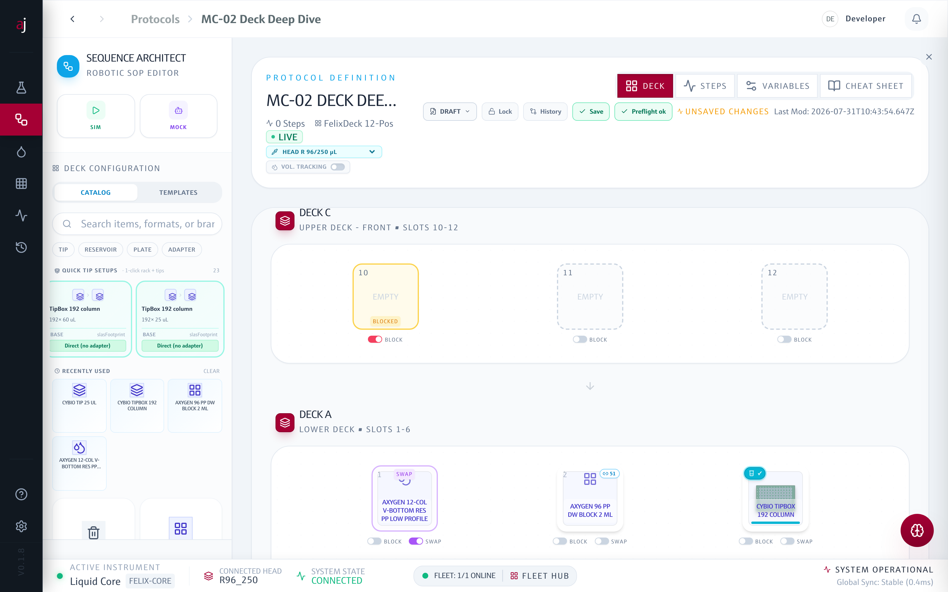The image size is (948, 592).
Task: Switch to the VARIABLES tab
Action: click(x=778, y=86)
